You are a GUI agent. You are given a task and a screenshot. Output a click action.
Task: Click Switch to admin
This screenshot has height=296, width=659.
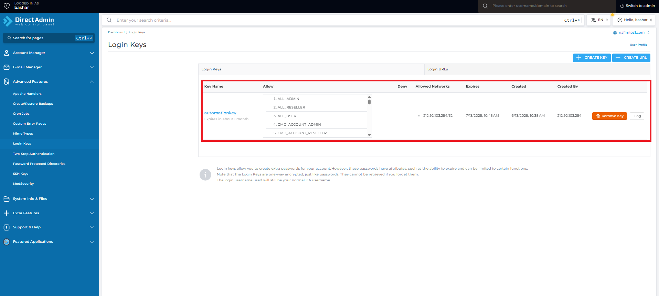(637, 6)
